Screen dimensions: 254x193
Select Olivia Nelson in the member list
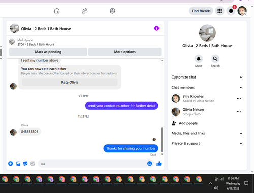[x=188, y=112]
